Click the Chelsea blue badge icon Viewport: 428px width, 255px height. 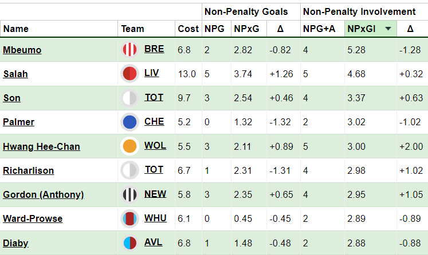[129, 122]
